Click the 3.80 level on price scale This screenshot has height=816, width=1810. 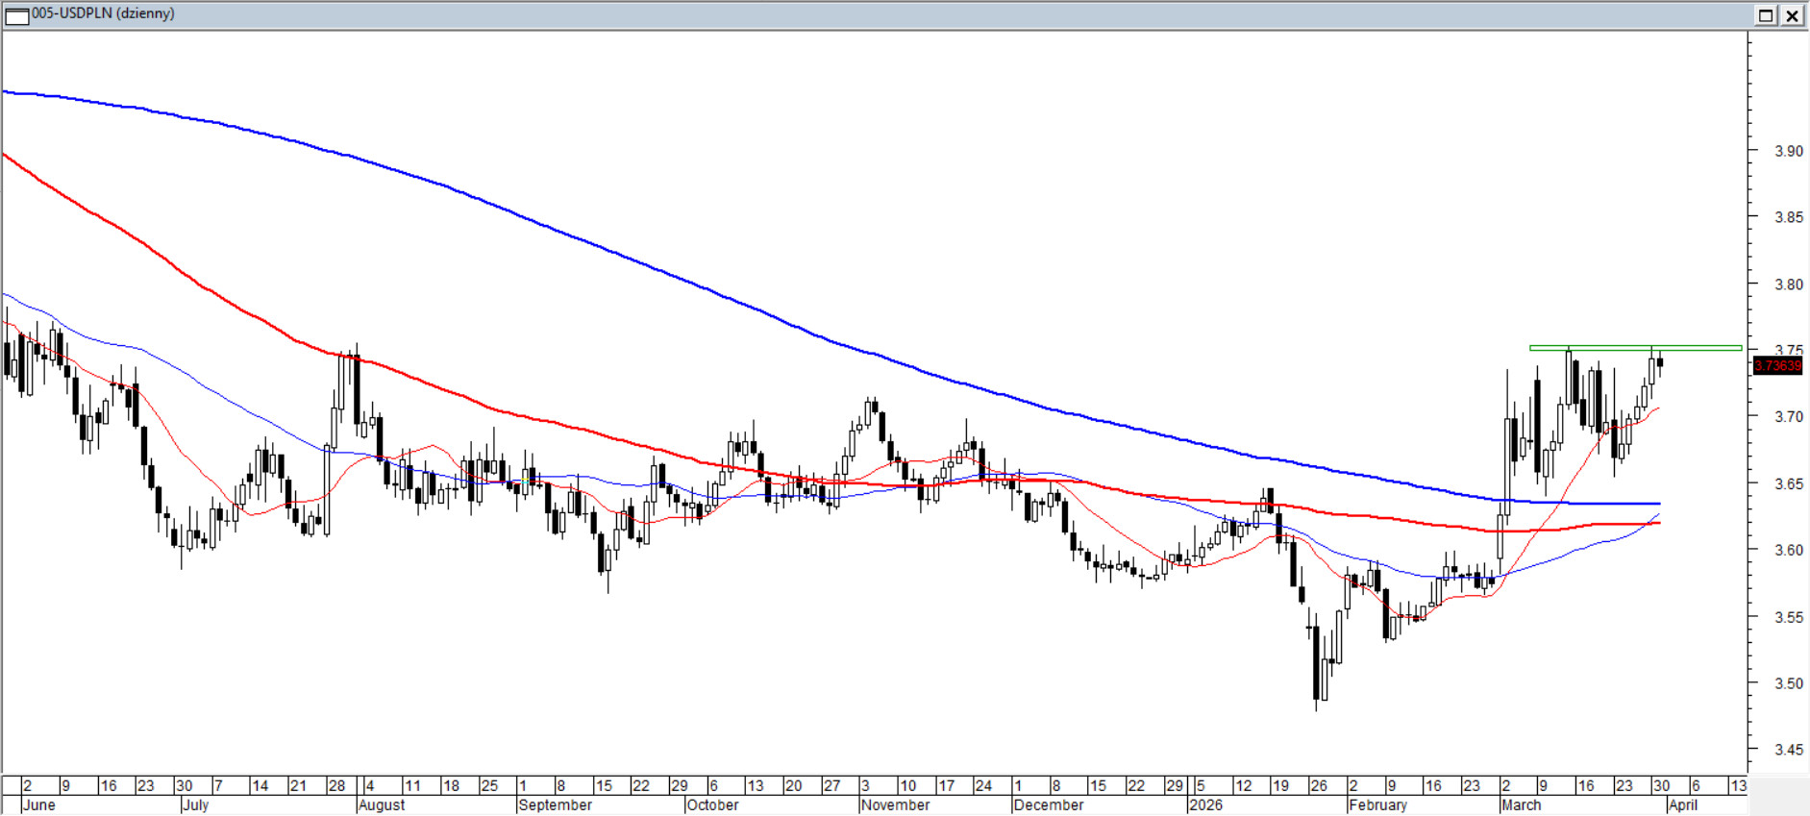pos(1788,284)
